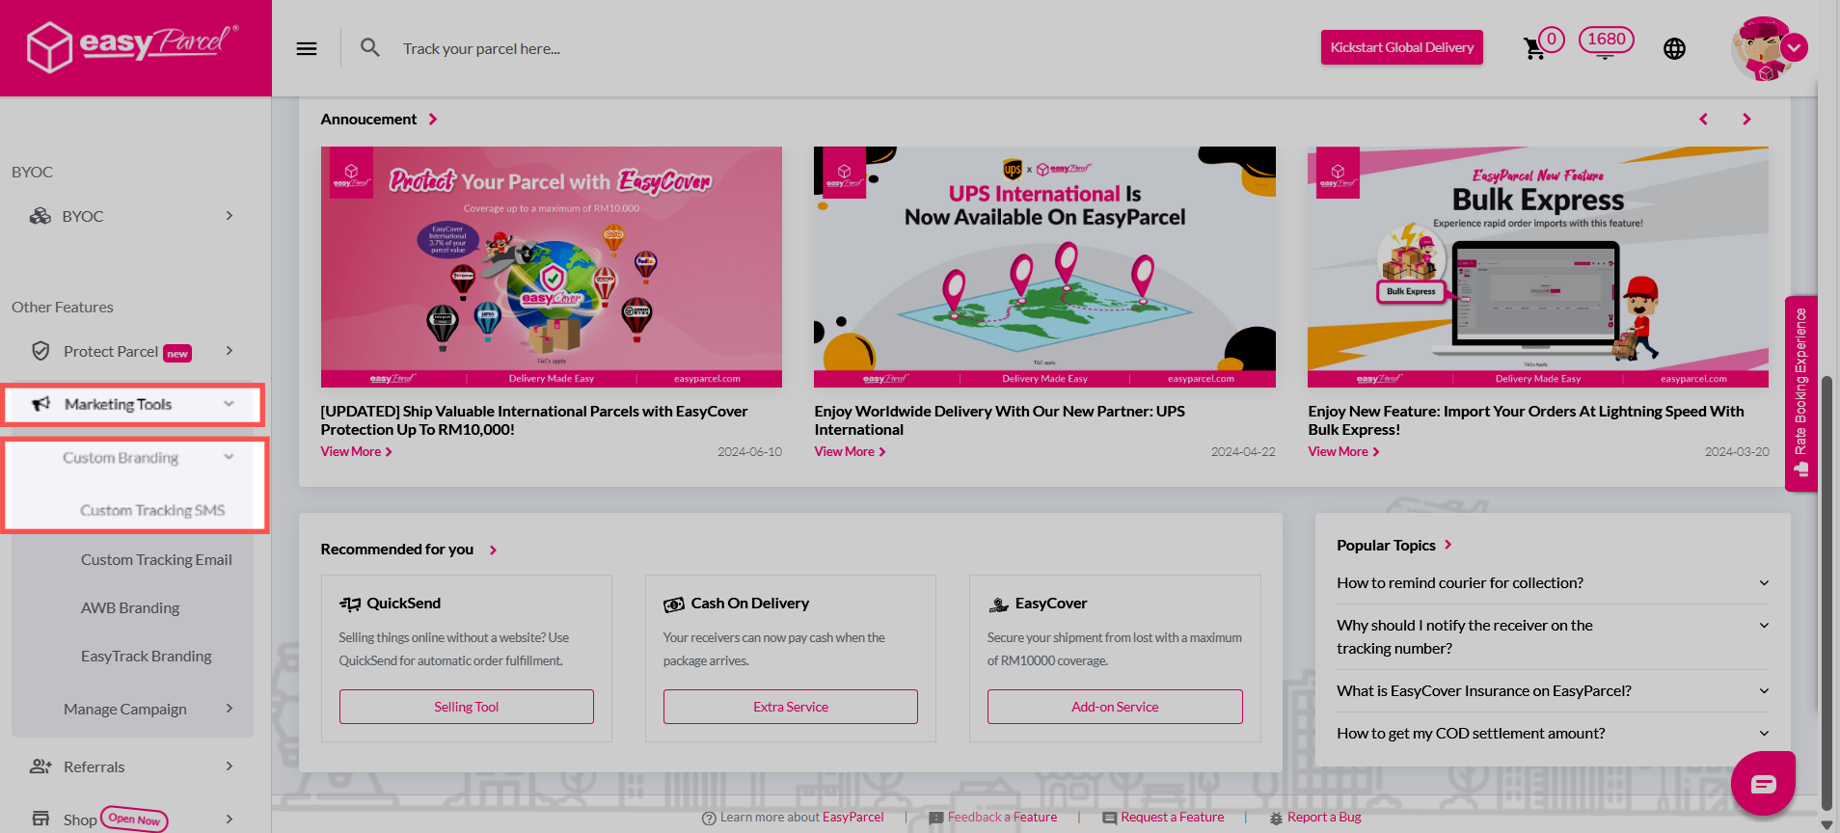1840x833 pixels.
Task: Click the Extra Service button
Action: [791, 707]
